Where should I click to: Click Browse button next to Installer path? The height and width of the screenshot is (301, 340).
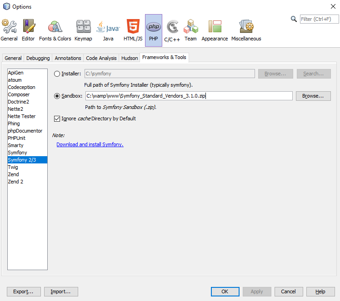275,74
